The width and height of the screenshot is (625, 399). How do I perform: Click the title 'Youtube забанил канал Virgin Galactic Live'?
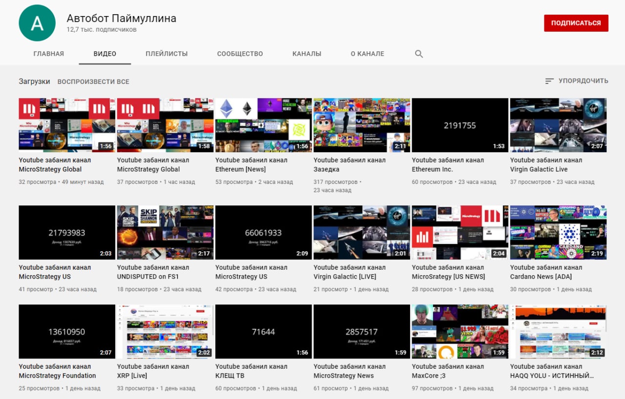point(546,165)
